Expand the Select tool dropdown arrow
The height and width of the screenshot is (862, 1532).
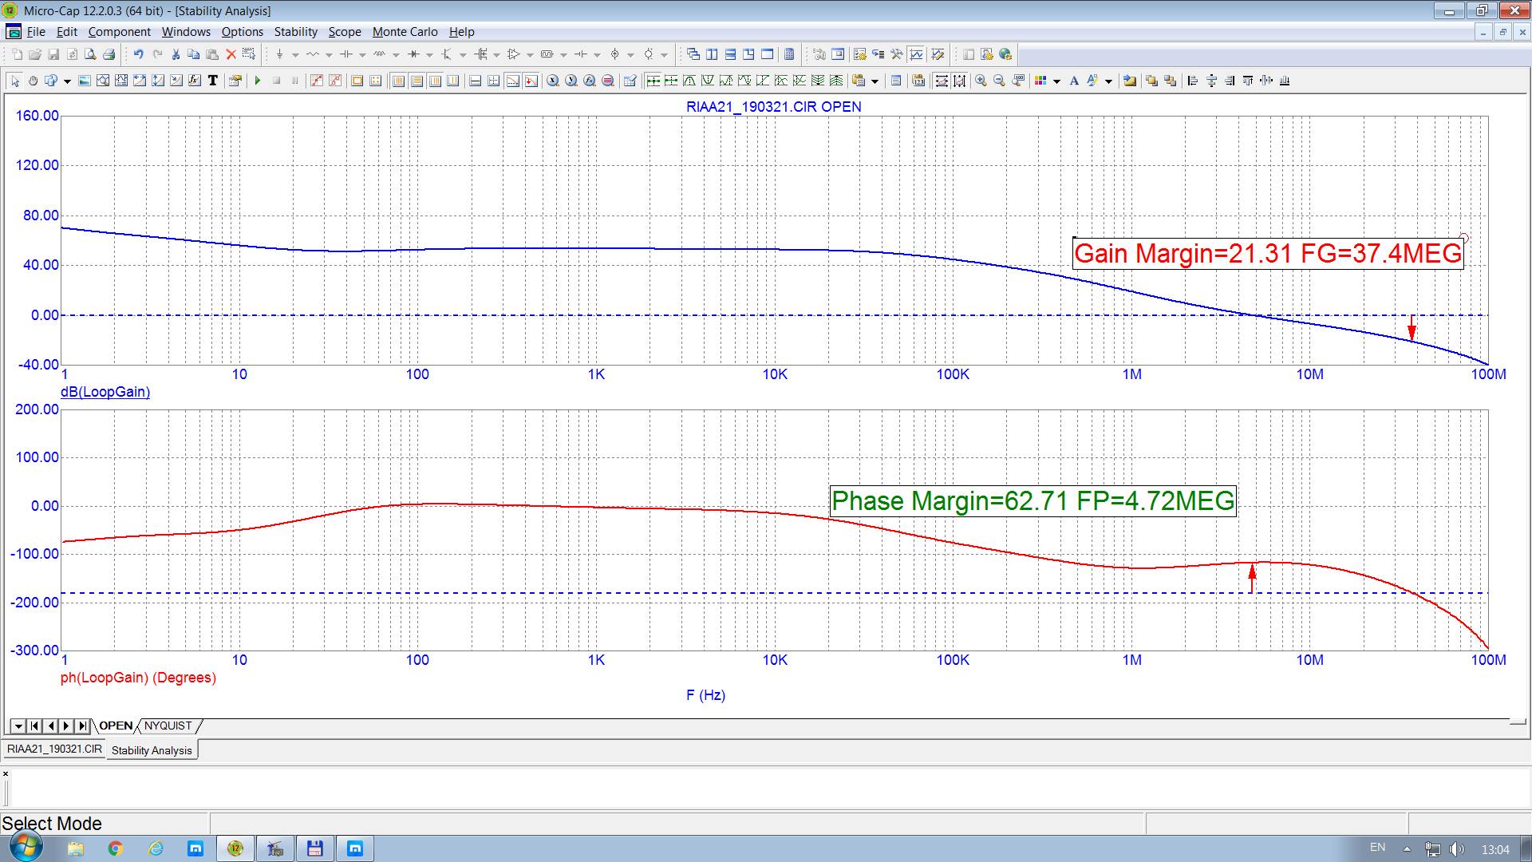click(x=69, y=81)
